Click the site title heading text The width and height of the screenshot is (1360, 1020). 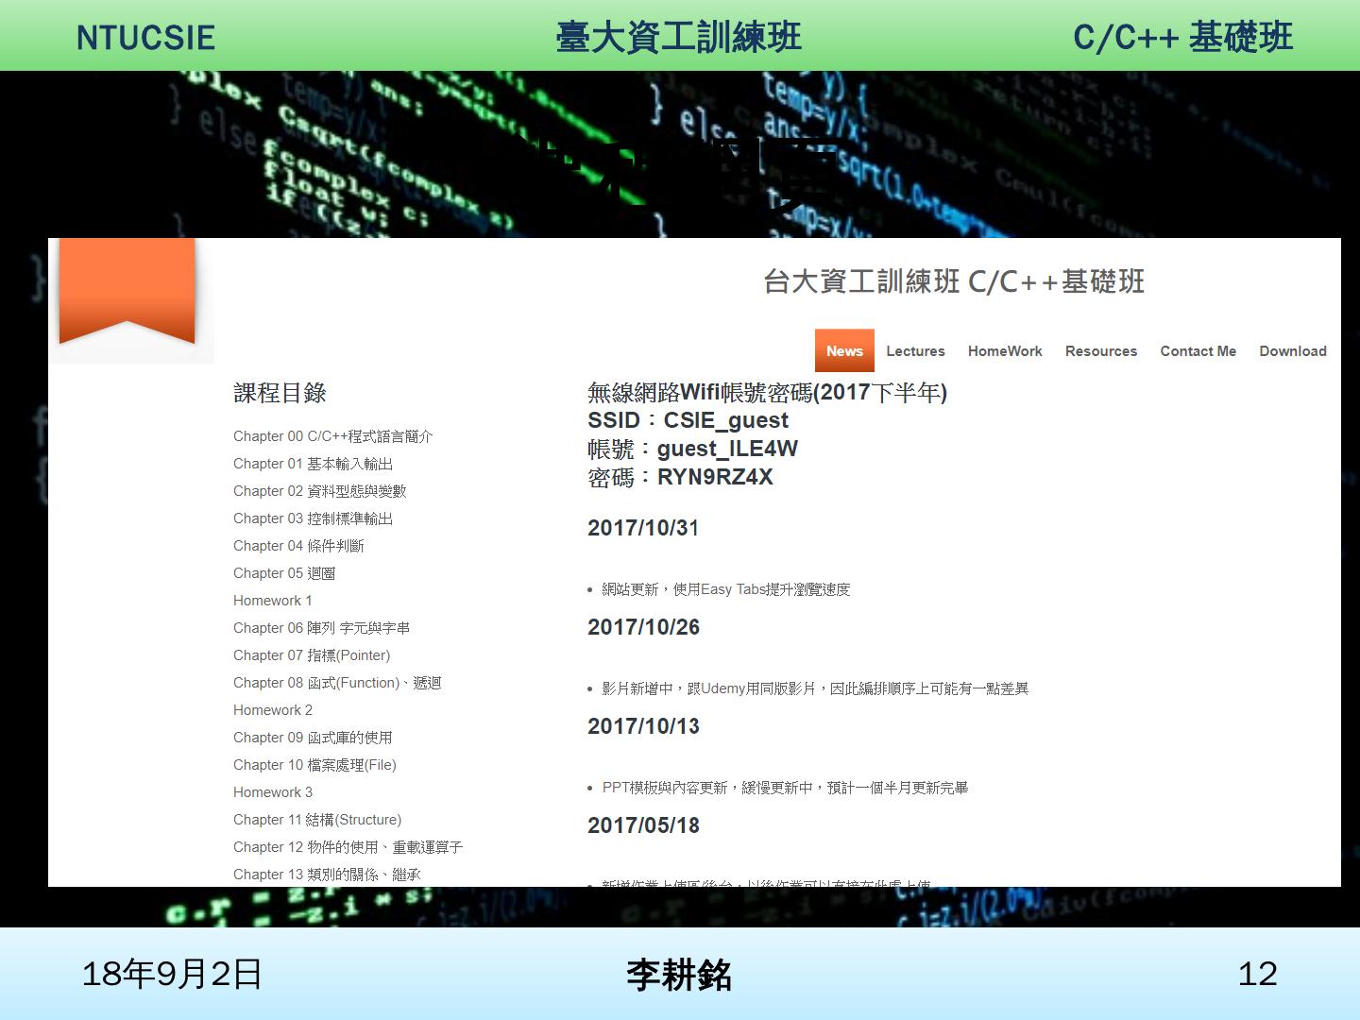[x=954, y=281]
